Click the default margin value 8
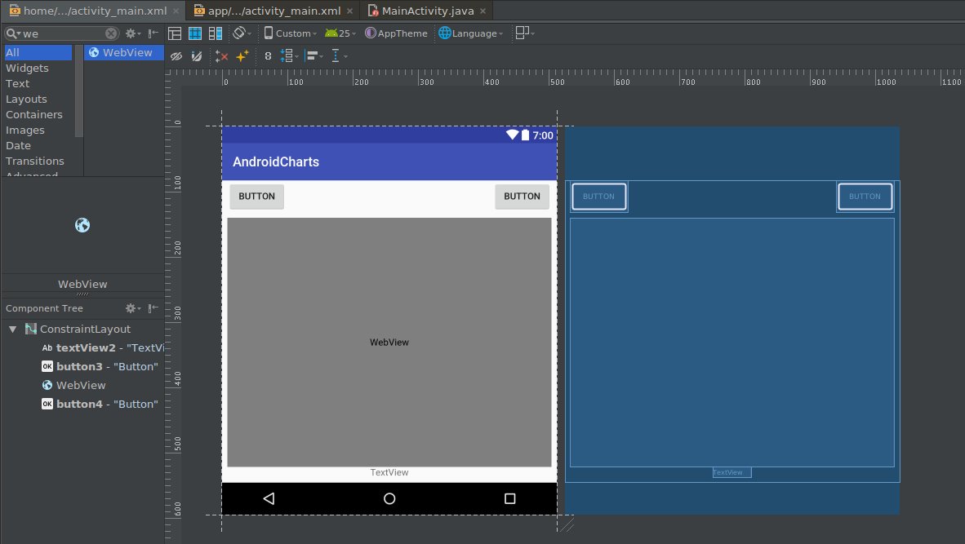The height and width of the screenshot is (544, 965). tap(268, 56)
